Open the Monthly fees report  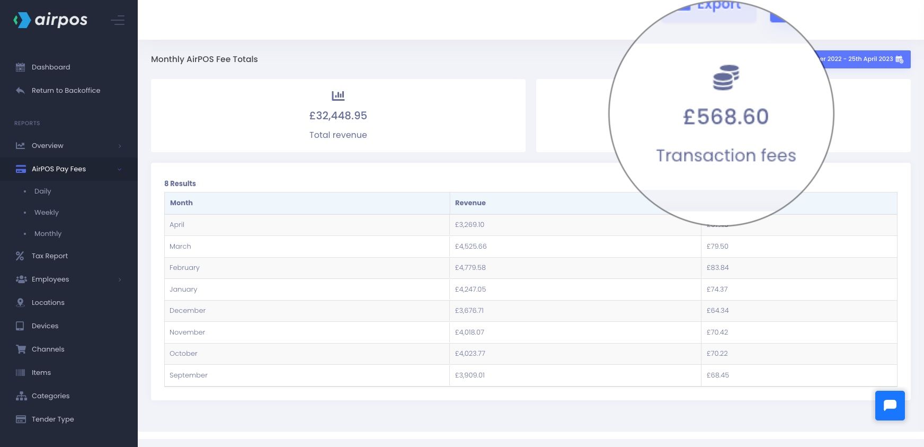(x=48, y=234)
